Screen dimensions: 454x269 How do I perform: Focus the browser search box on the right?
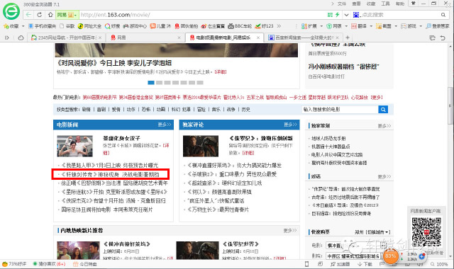[x=399, y=15]
